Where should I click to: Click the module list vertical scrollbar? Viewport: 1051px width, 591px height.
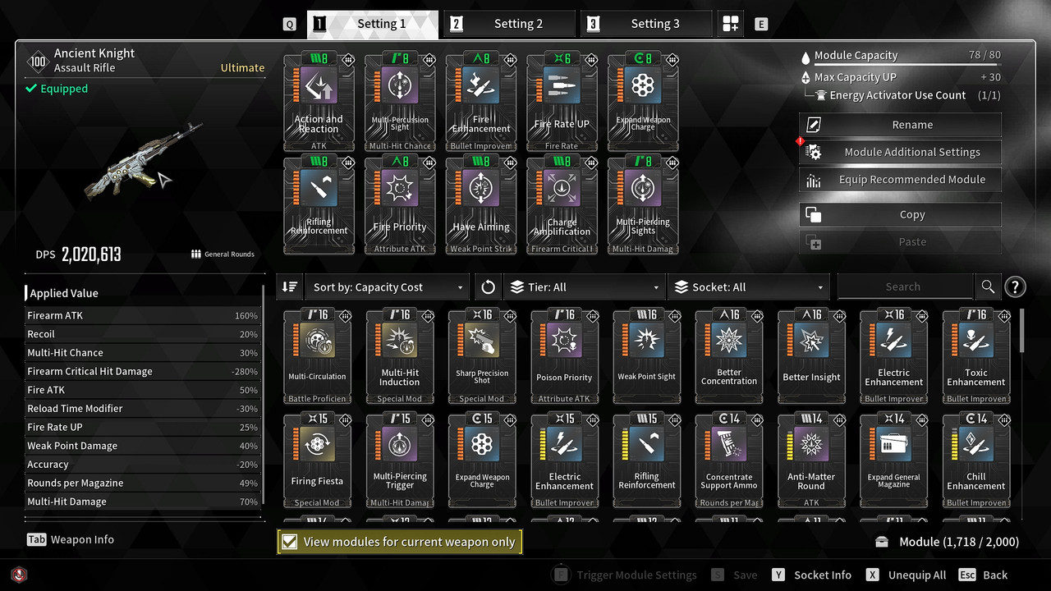[x=1022, y=330]
